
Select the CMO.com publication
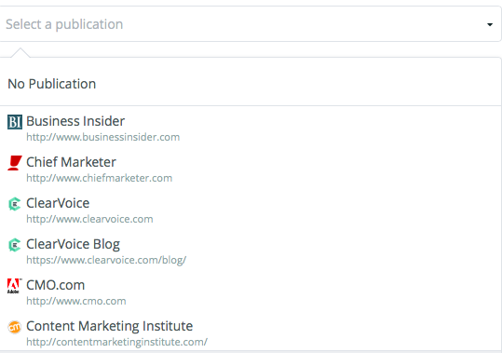(x=251, y=292)
